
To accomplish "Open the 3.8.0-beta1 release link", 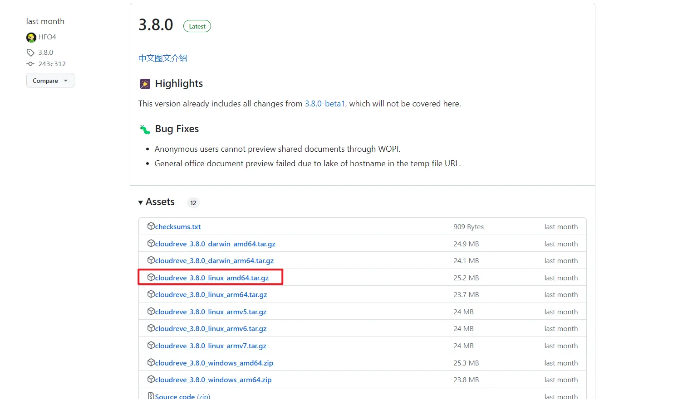I will [x=324, y=104].
